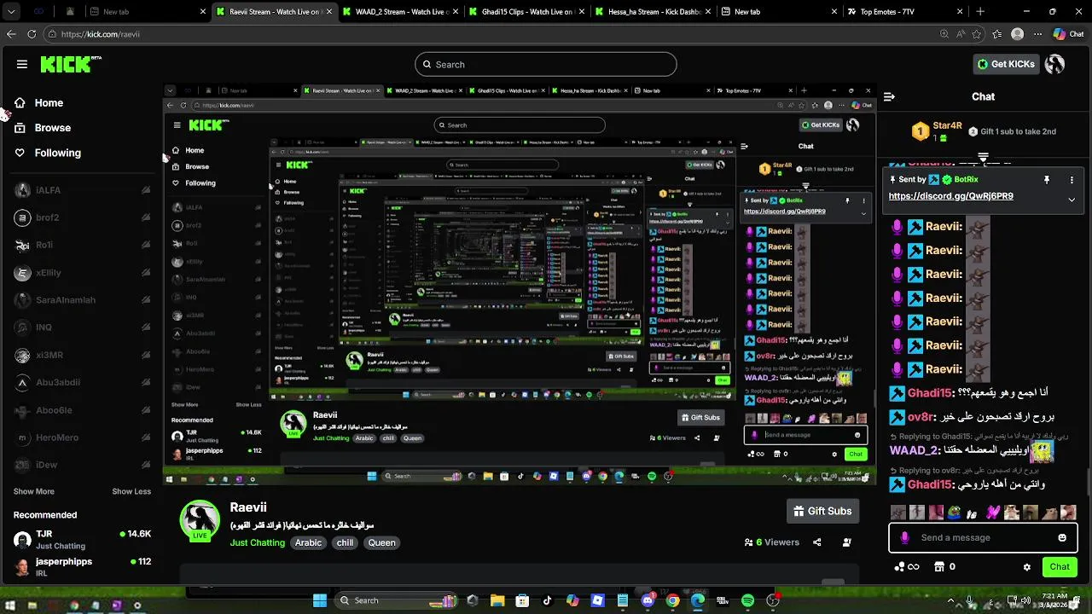Select the chill tag
The height and width of the screenshot is (614, 1092).
pyautogui.click(x=345, y=542)
